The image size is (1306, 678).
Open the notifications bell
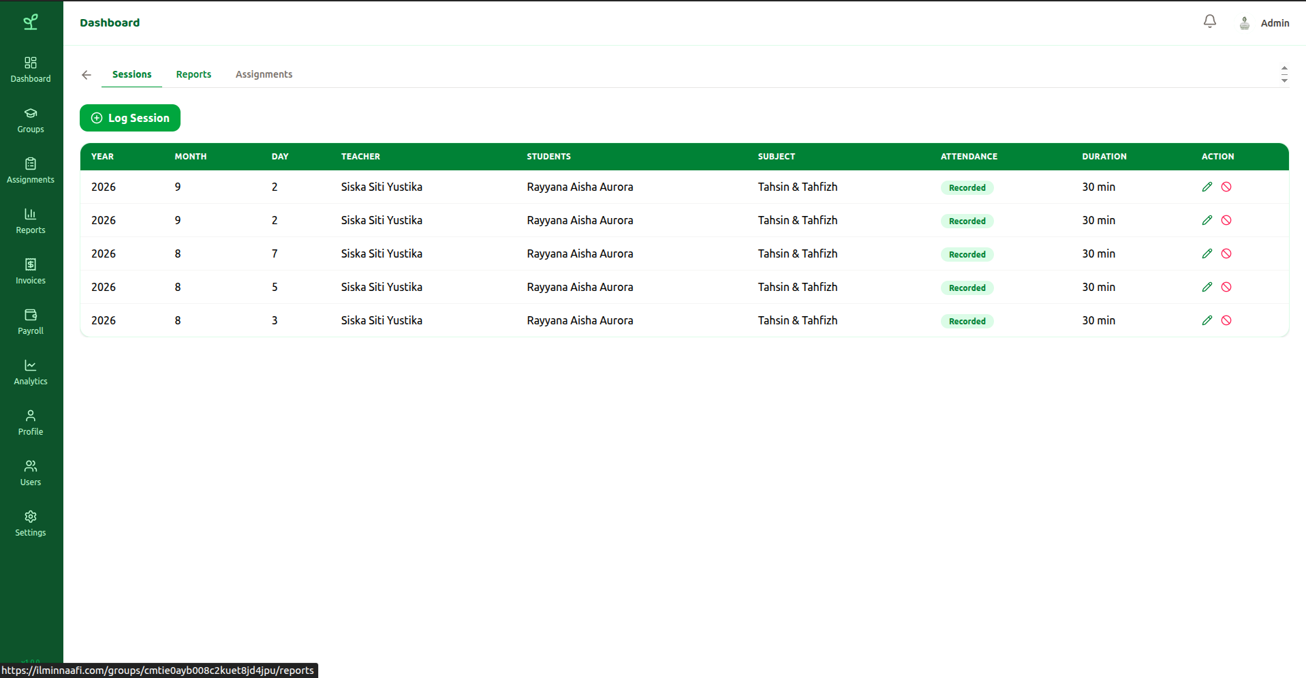click(x=1210, y=22)
